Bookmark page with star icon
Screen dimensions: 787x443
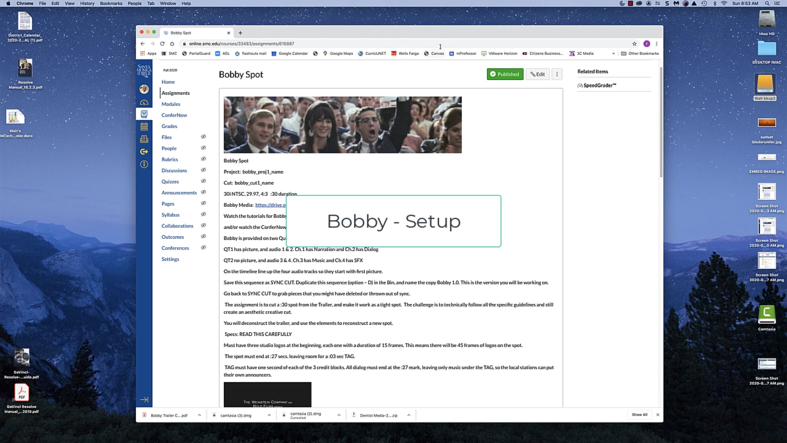click(634, 44)
